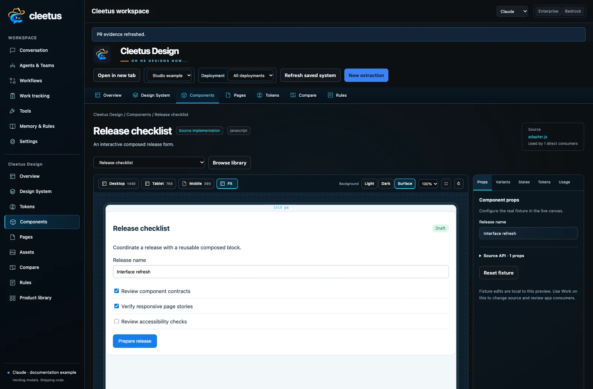Open the 100% zoom dropdown
The height and width of the screenshot is (389, 593).
[x=428, y=184]
